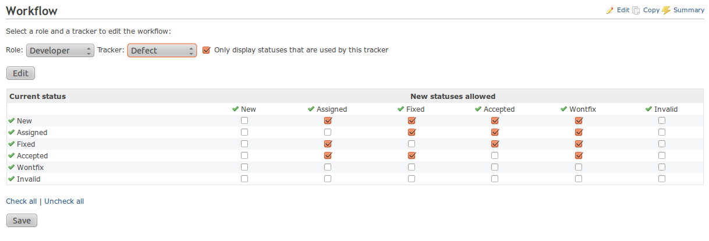The width and height of the screenshot is (709, 241).
Task: Click the pencil Edit icon at top right
Action: 610,10
